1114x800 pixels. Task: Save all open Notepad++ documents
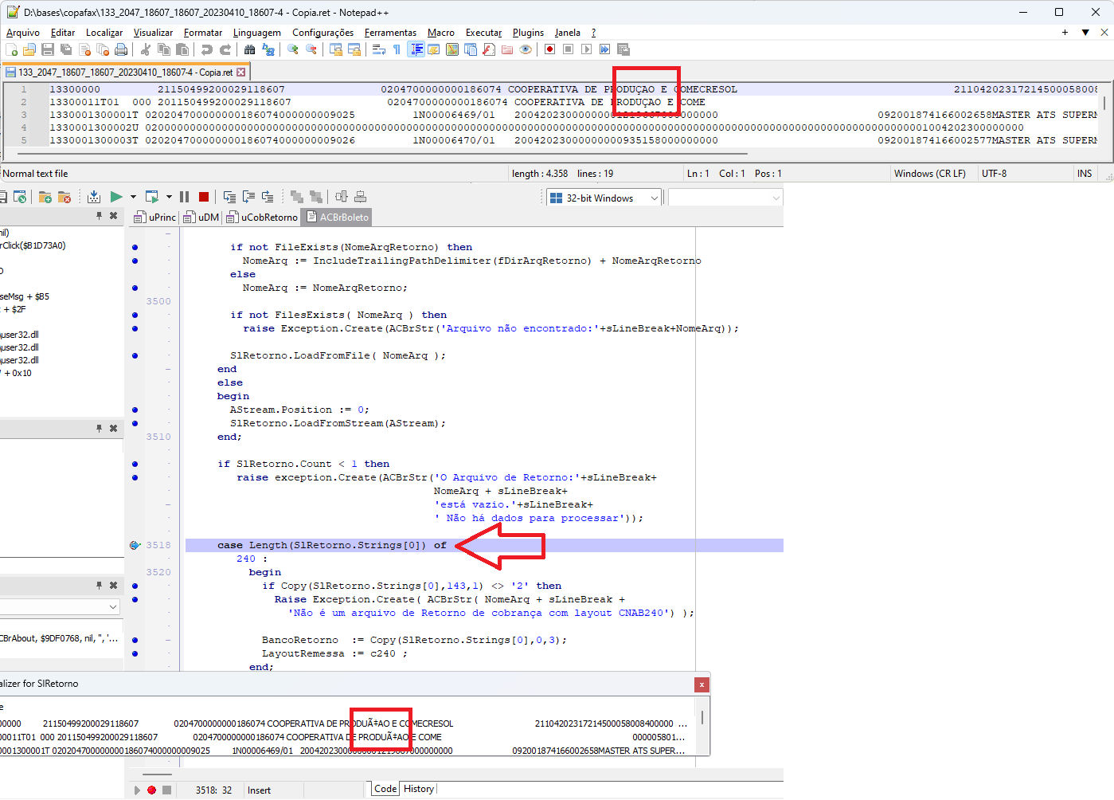pos(66,49)
